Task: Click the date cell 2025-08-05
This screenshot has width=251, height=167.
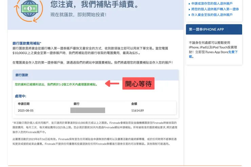Action: pyautogui.click(x=26, y=110)
